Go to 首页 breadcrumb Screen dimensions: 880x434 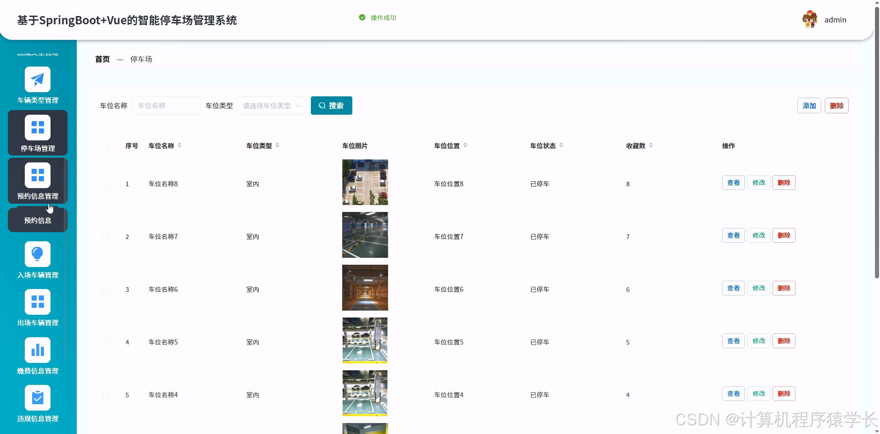click(102, 59)
